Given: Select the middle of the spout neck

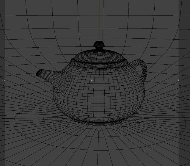Looking at the screenshot, I should [x=49, y=75].
